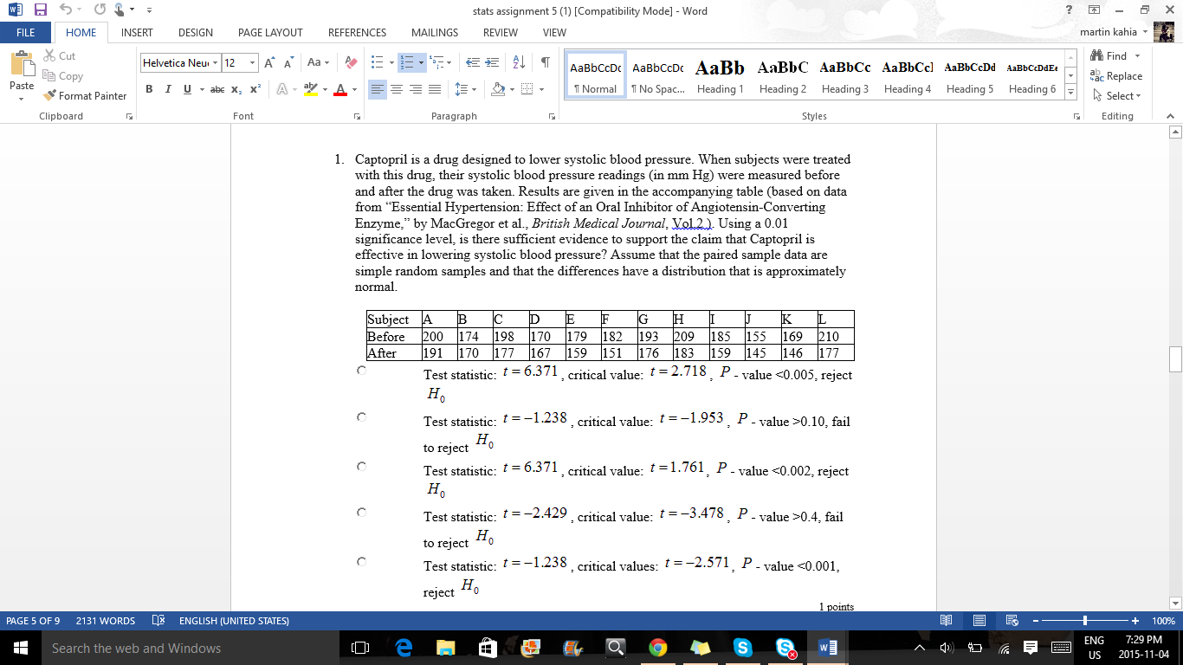Open the FILE tab
The width and height of the screenshot is (1183, 665).
pos(26,32)
